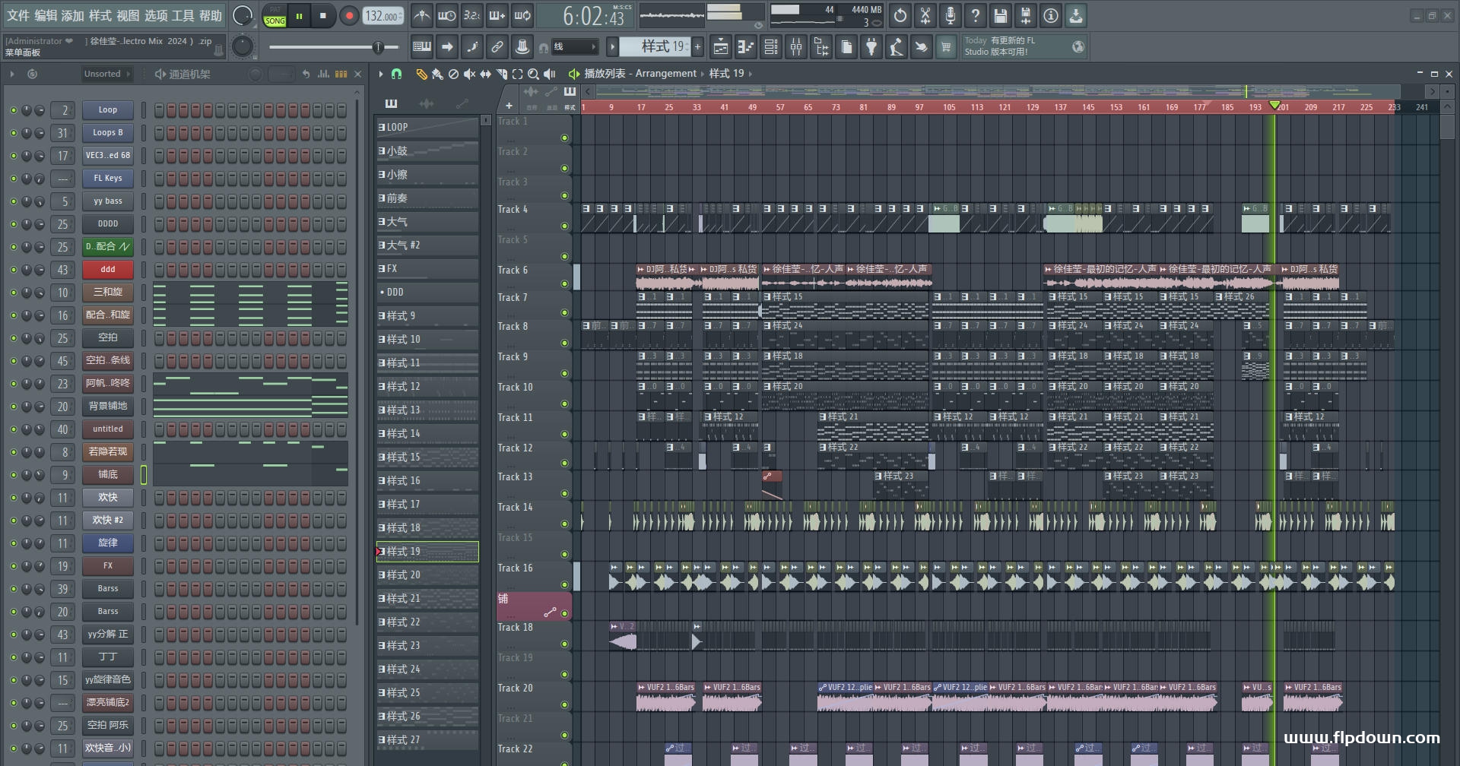Select 样式 12 in the pattern list

427,387
